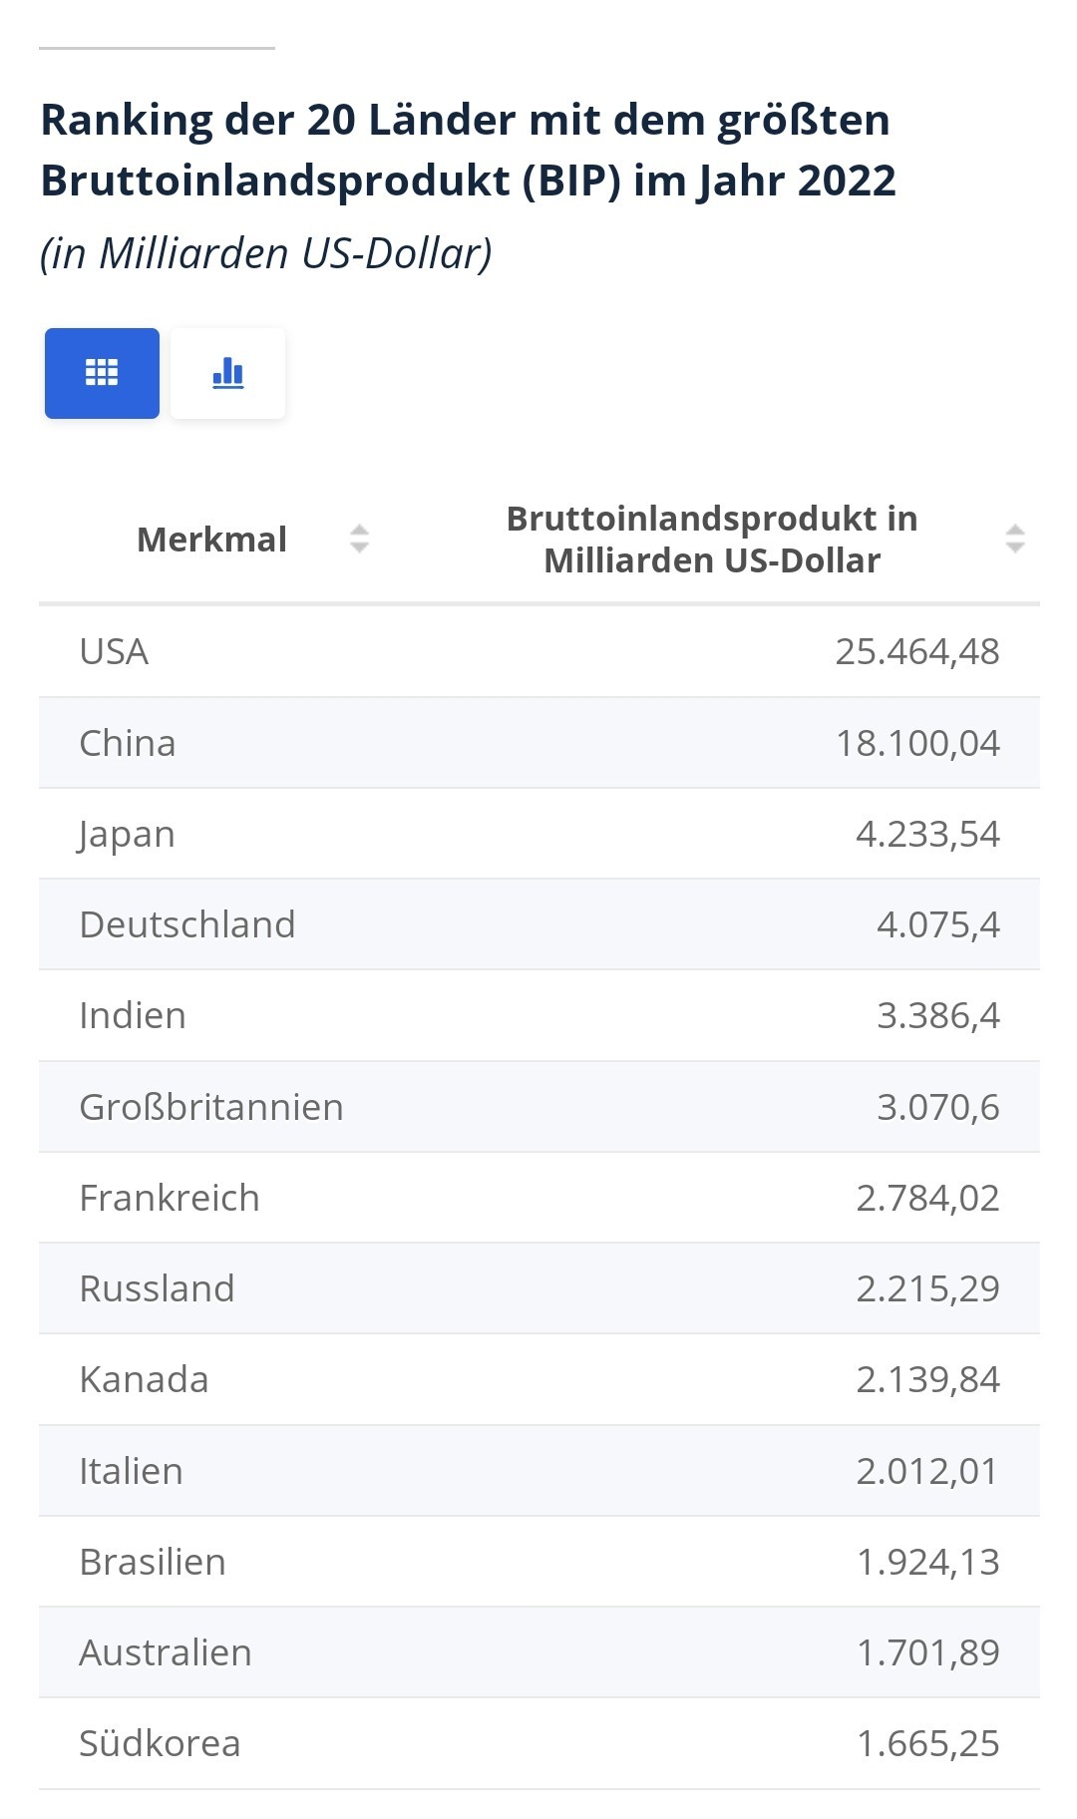Click Kanada in the ranking

point(539,1379)
